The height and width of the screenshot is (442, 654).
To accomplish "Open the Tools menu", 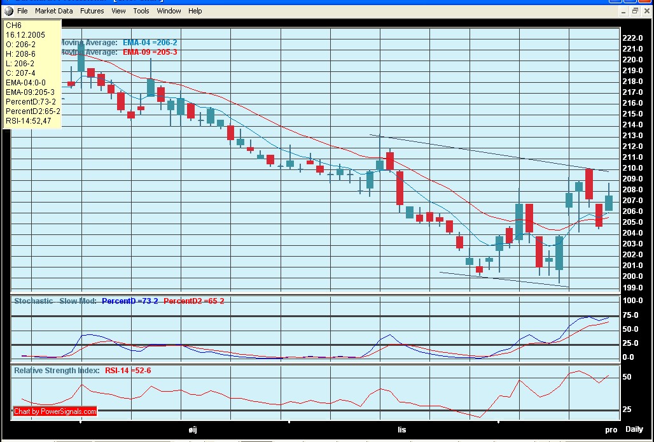I will 141,11.
